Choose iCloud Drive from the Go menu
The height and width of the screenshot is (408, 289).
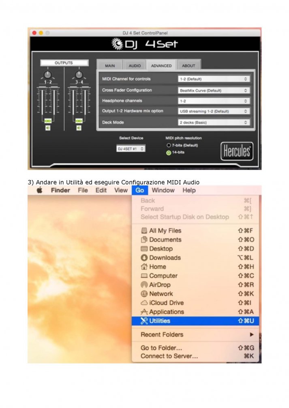(195, 303)
